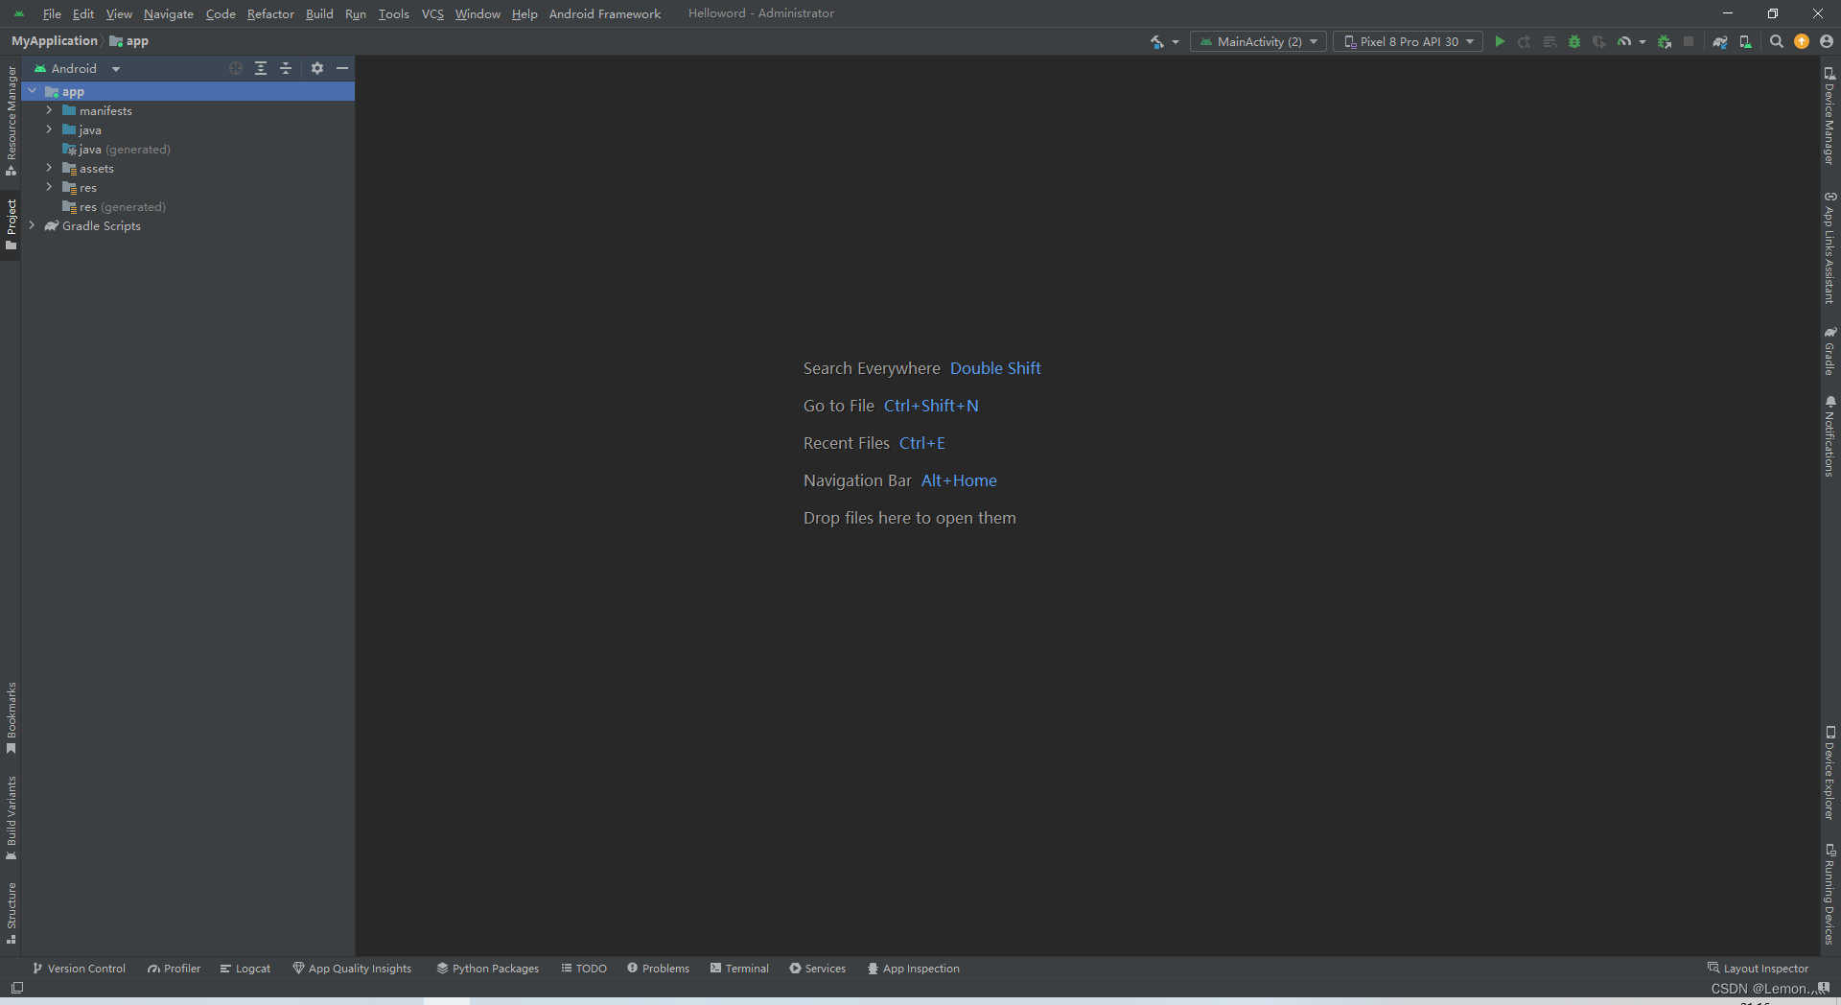The width and height of the screenshot is (1841, 1005).
Task: Click the Search Everywhere magnifier icon
Action: [1777, 41]
